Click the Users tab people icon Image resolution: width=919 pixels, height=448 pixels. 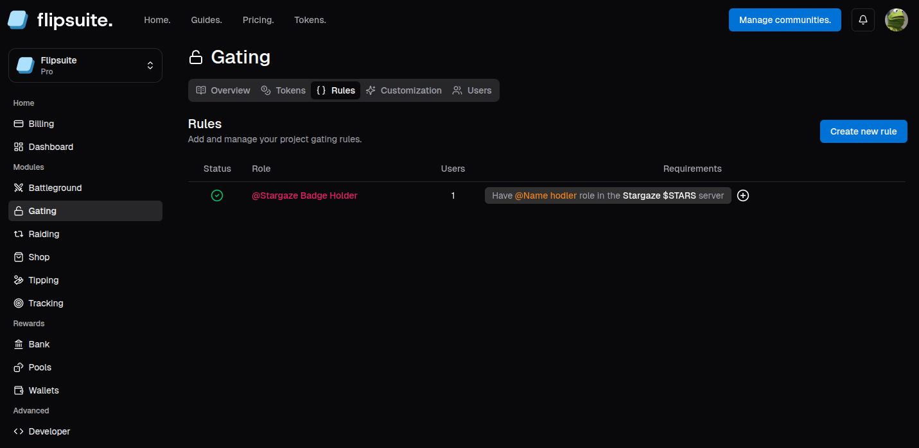click(457, 90)
